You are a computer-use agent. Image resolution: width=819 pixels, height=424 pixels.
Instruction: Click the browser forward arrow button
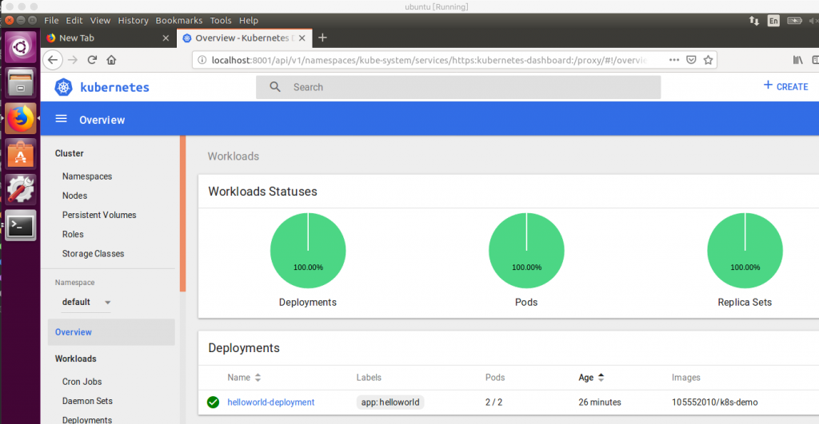pos(73,60)
